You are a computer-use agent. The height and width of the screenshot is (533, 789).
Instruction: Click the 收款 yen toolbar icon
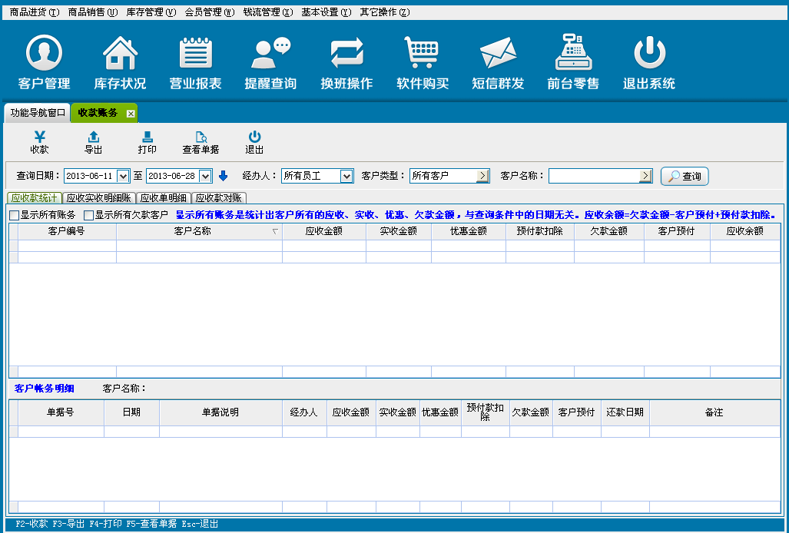coord(40,142)
